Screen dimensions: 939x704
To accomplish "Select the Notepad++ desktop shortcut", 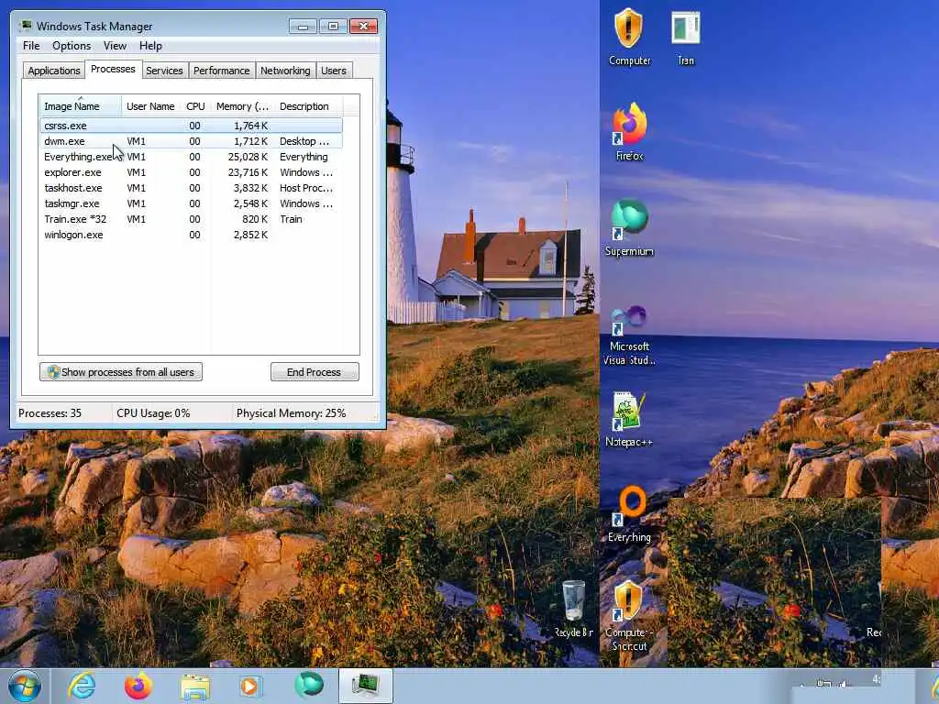I will pyautogui.click(x=629, y=419).
